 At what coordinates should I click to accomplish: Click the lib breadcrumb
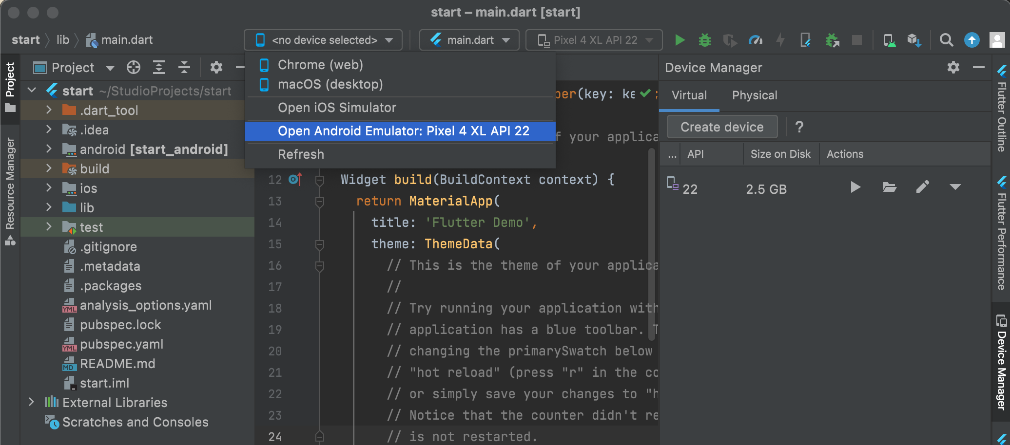coord(63,40)
